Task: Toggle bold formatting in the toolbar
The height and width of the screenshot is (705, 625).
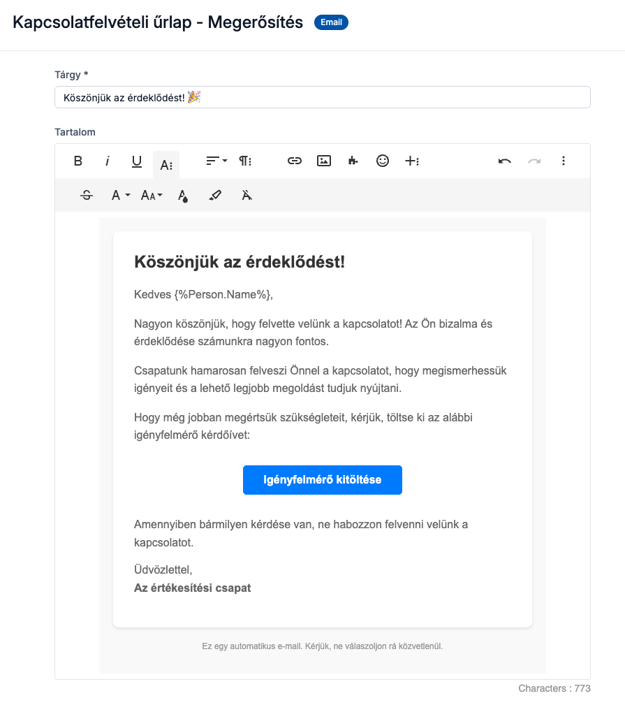Action: (x=78, y=161)
